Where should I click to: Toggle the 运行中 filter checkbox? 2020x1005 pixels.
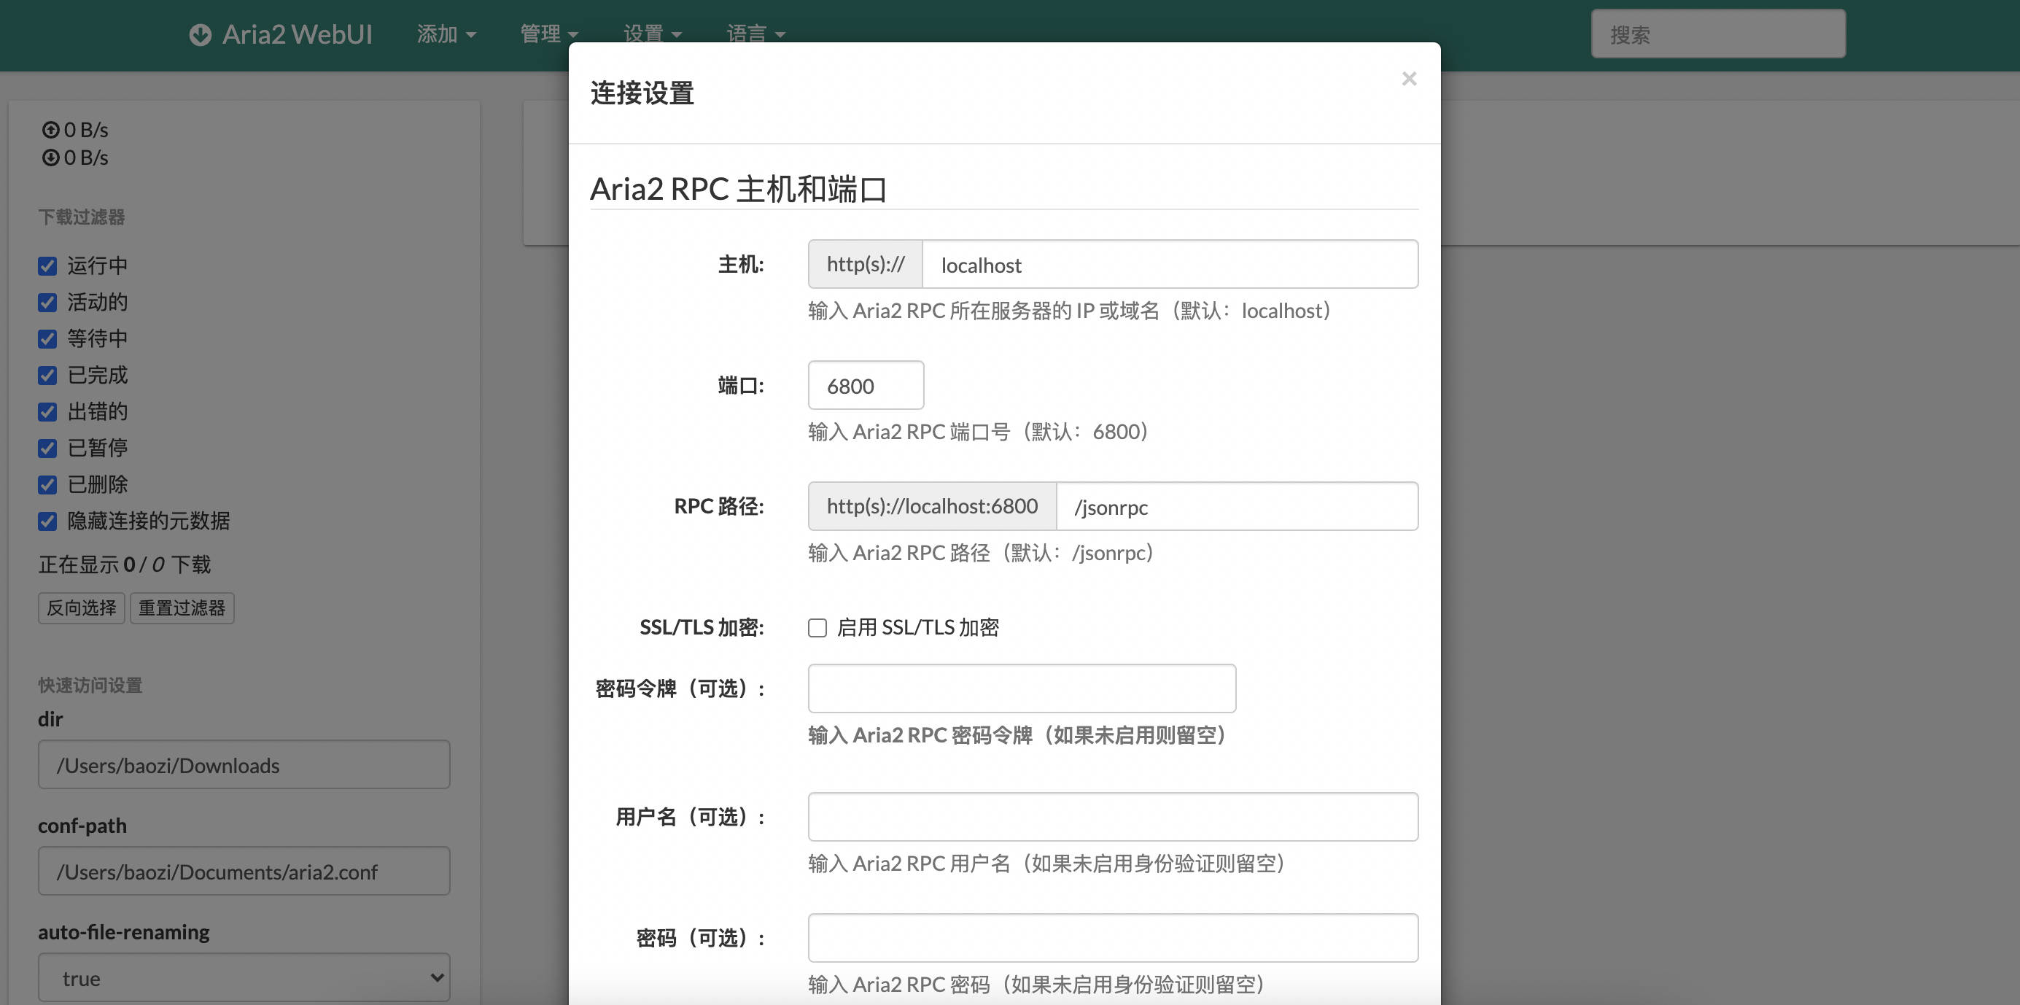[48, 266]
